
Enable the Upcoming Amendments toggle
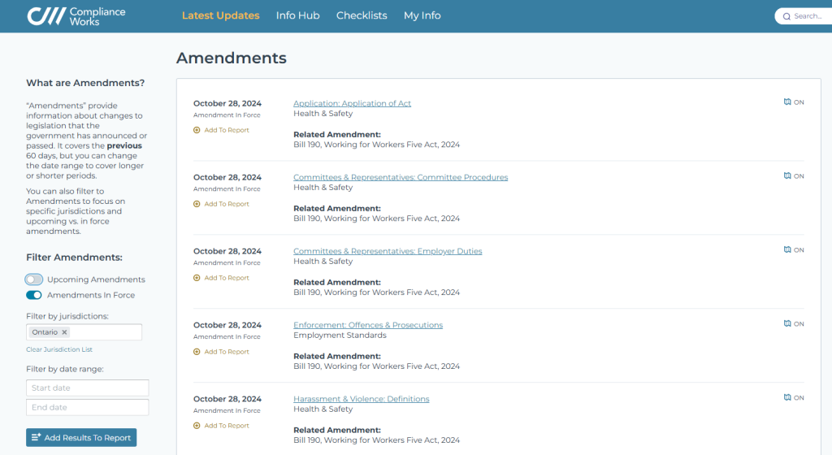(34, 279)
